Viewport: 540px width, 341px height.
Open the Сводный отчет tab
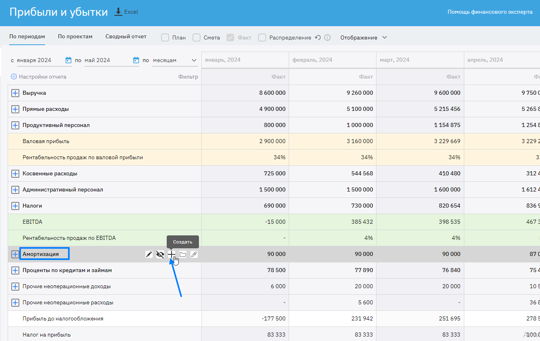(126, 37)
